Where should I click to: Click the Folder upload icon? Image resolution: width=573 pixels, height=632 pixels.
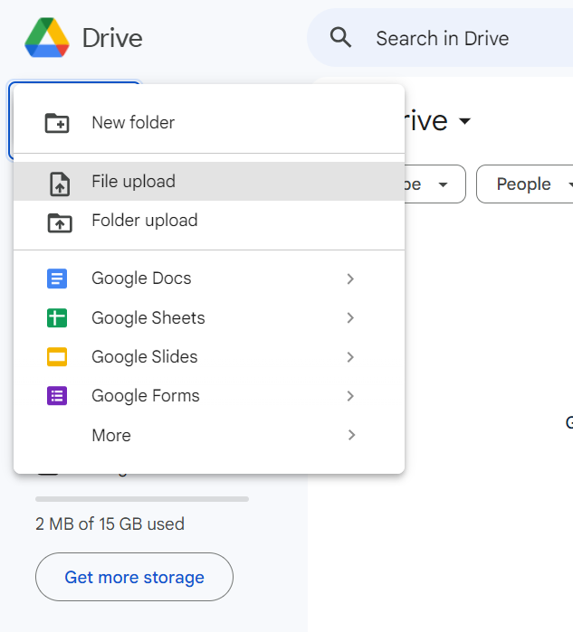click(60, 223)
